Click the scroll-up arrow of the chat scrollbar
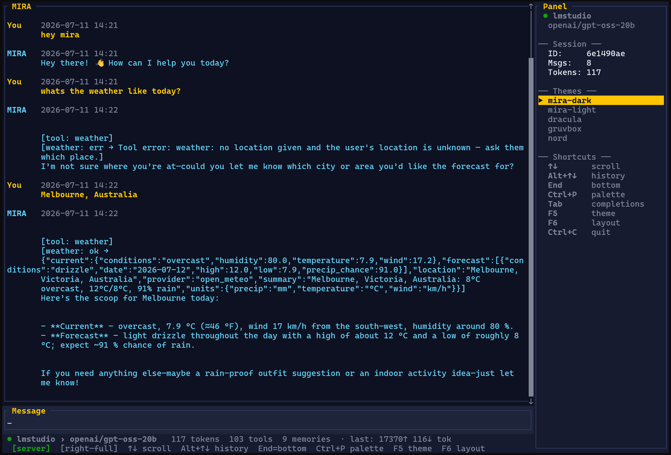Viewport: 671px width, 455px height. (x=531, y=6)
